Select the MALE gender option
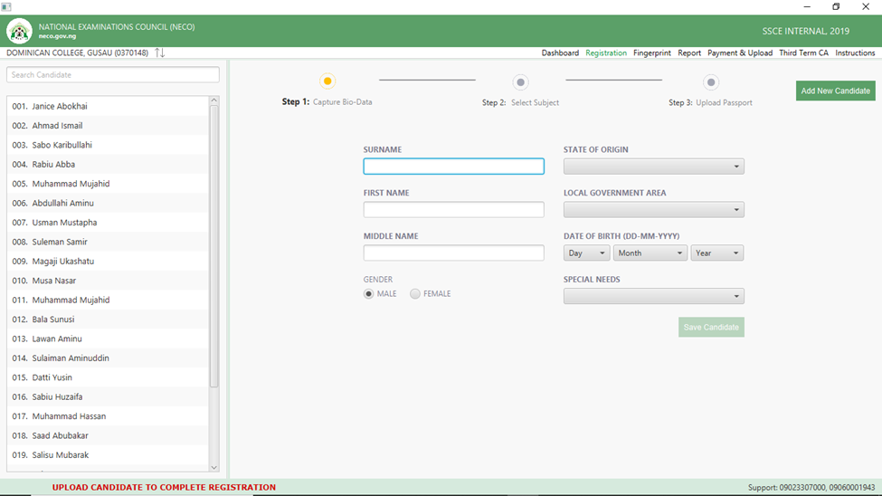Screen dimensions: 882x496 click(369, 294)
